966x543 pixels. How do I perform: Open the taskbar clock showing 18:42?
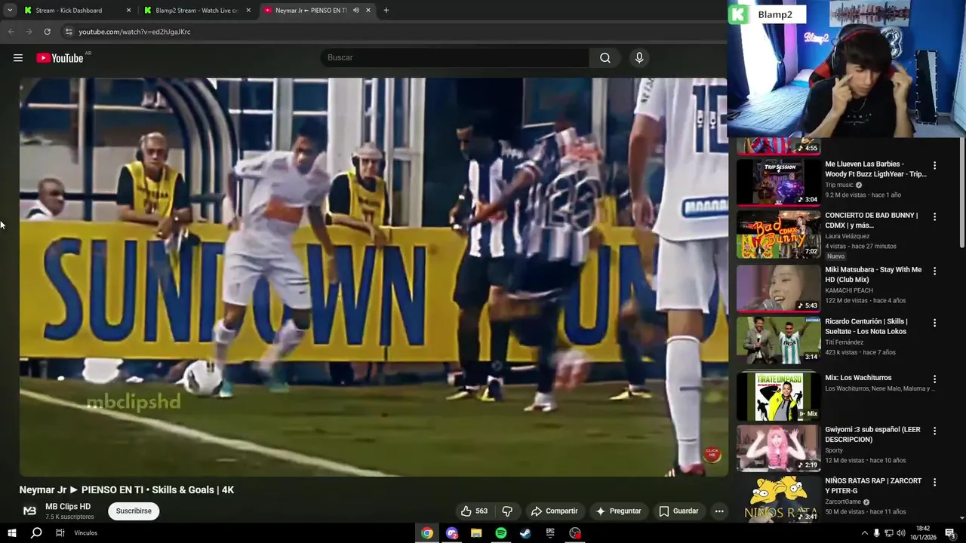pos(923,533)
